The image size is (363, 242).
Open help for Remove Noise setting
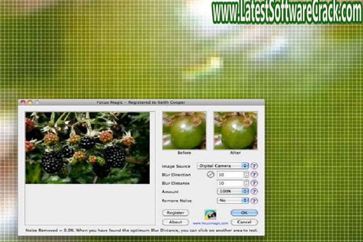click(254, 201)
